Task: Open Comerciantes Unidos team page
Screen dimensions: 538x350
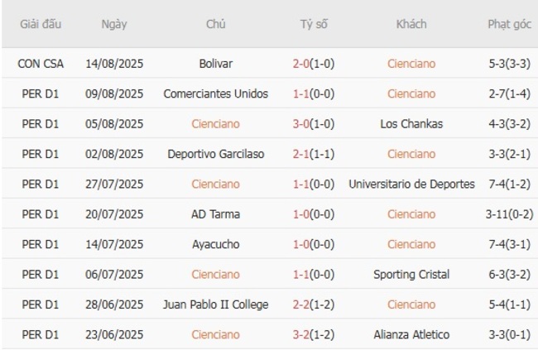Action: (215, 93)
